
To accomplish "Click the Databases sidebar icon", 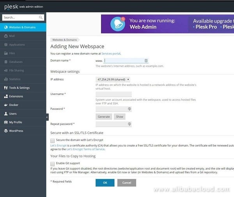I will [x=6, y=62].
